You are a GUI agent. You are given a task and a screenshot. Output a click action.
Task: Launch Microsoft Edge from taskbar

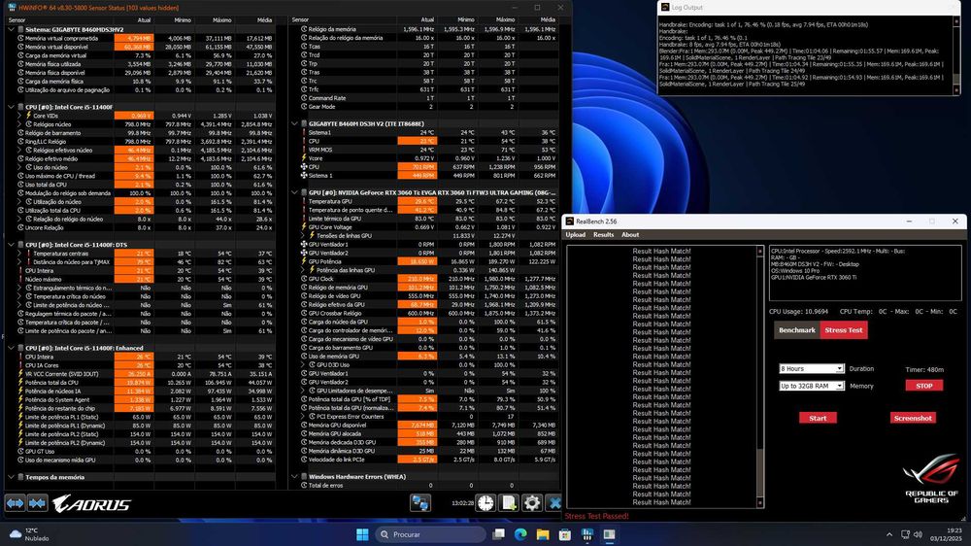coord(520,534)
